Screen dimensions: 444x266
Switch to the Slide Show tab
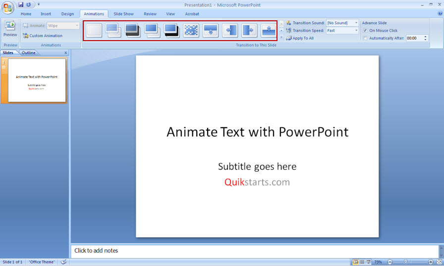click(123, 14)
